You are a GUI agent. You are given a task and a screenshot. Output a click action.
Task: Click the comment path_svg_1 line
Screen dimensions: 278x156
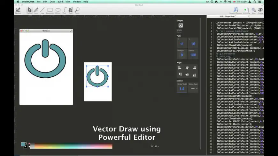pyautogui.click(x=224, y=57)
